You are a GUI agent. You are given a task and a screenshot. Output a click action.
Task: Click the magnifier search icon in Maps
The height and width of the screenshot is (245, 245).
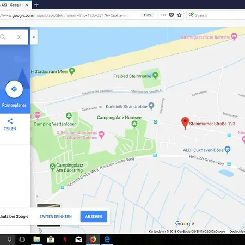[3, 37]
